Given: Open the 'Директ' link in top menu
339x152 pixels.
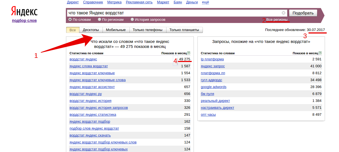Looking at the screenshot, I should [x=73, y=2].
